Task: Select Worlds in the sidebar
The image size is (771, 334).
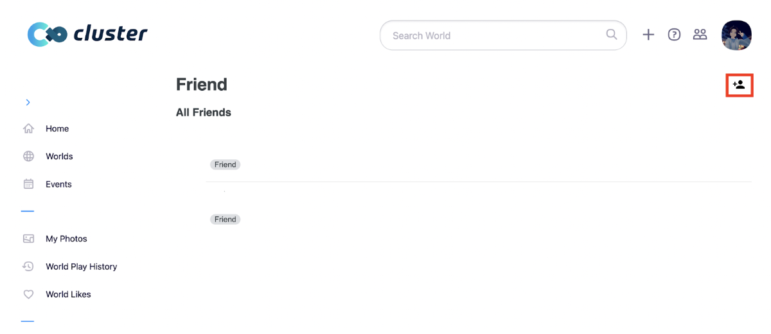Action: 59,156
